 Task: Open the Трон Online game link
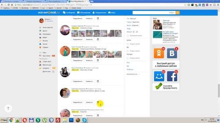pyautogui.click(x=46, y=56)
